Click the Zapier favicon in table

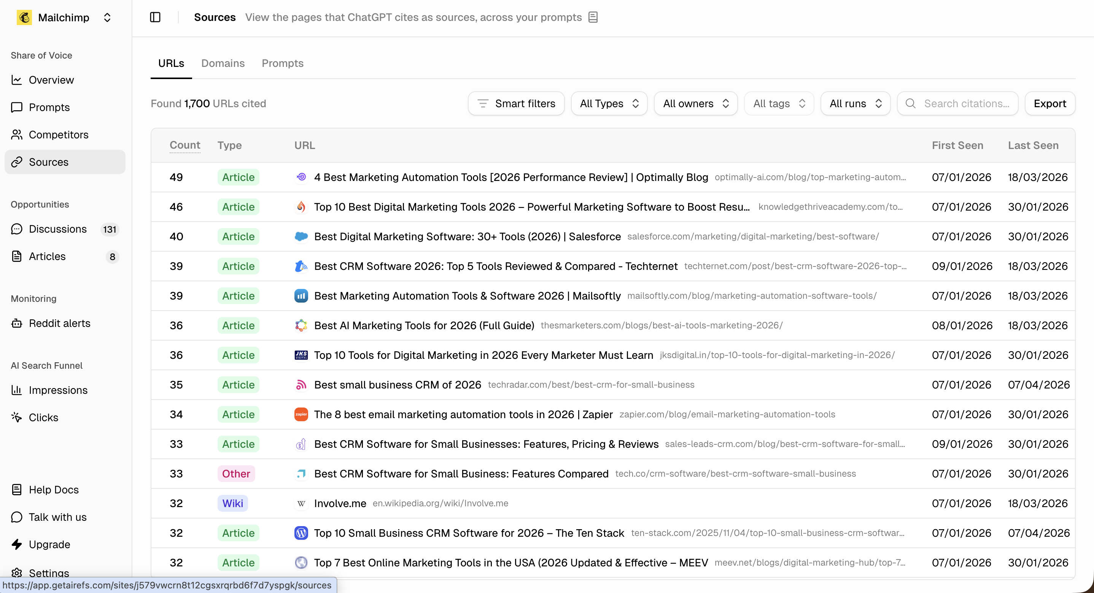click(301, 414)
